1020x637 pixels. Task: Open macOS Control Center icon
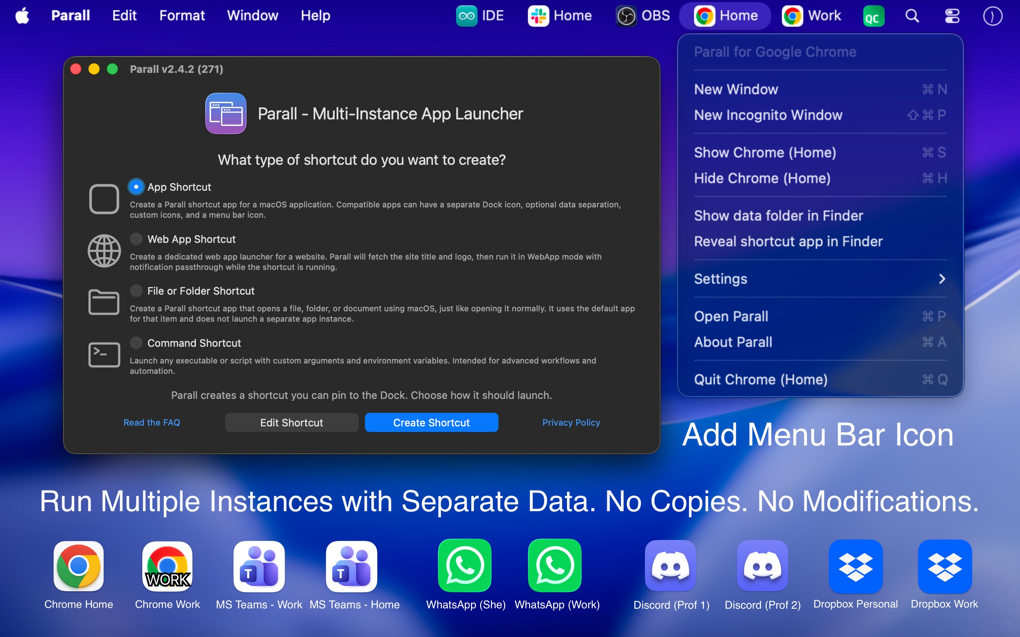[952, 16]
